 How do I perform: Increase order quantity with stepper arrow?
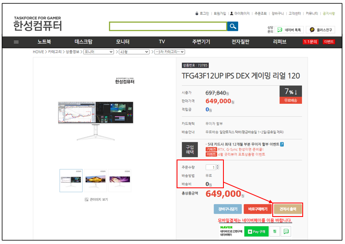217,166
